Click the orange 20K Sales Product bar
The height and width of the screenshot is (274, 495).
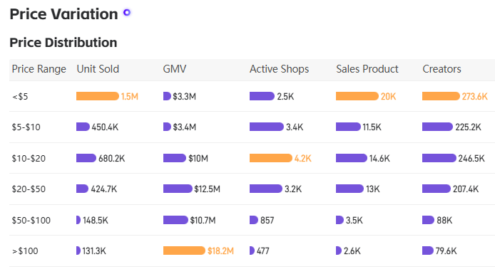[x=357, y=96]
